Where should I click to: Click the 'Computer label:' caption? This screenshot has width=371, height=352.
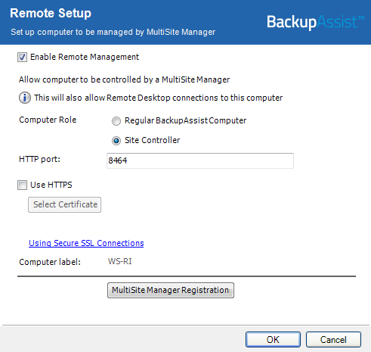[x=50, y=262]
